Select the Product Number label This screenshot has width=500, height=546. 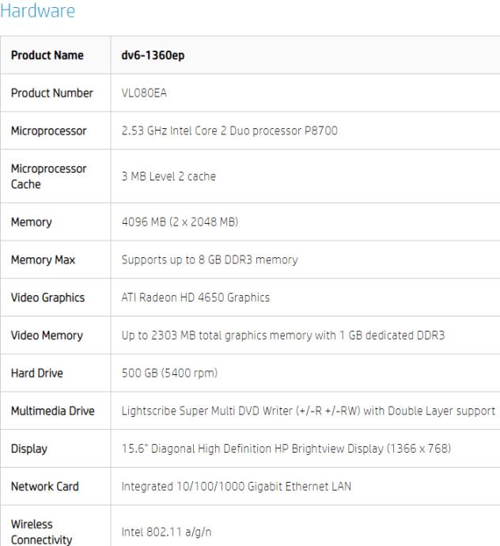pos(52,93)
